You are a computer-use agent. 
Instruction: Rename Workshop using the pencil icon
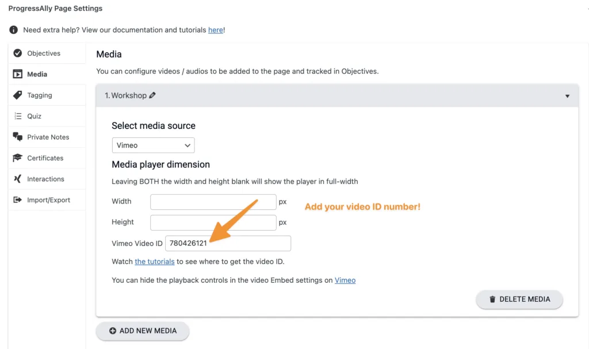[x=152, y=95]
